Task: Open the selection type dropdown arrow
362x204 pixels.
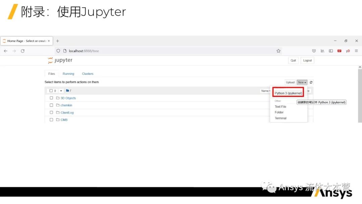Action: [x=61, y=91]
